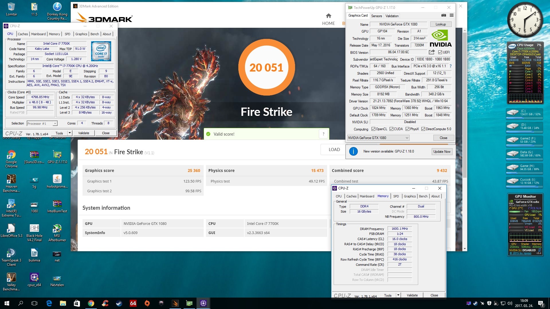
Task: Toggle the OpenCL checkbox
Action: tap(373, 129)
